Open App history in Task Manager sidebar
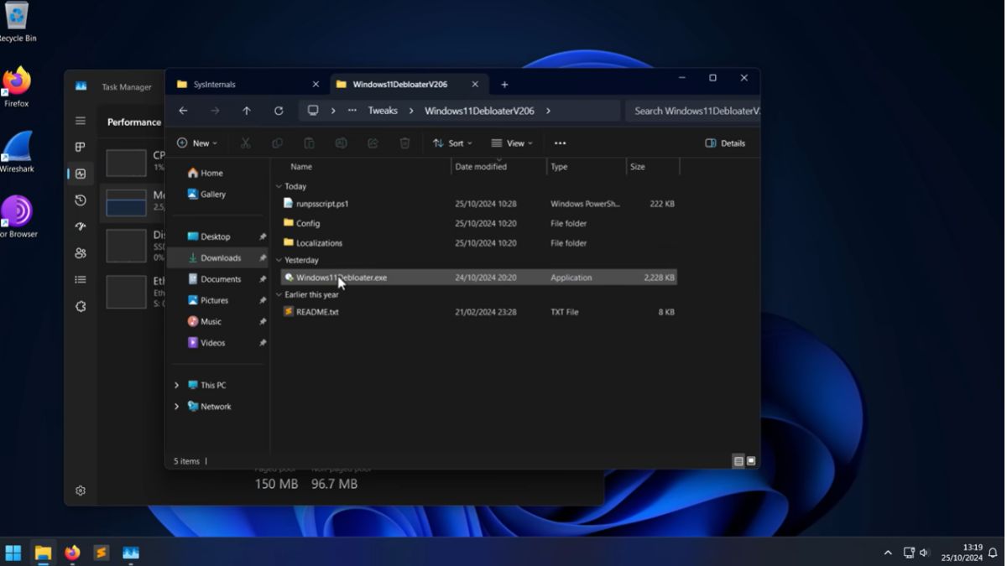This screenshot has width=1007, height=566. (81, 200)
